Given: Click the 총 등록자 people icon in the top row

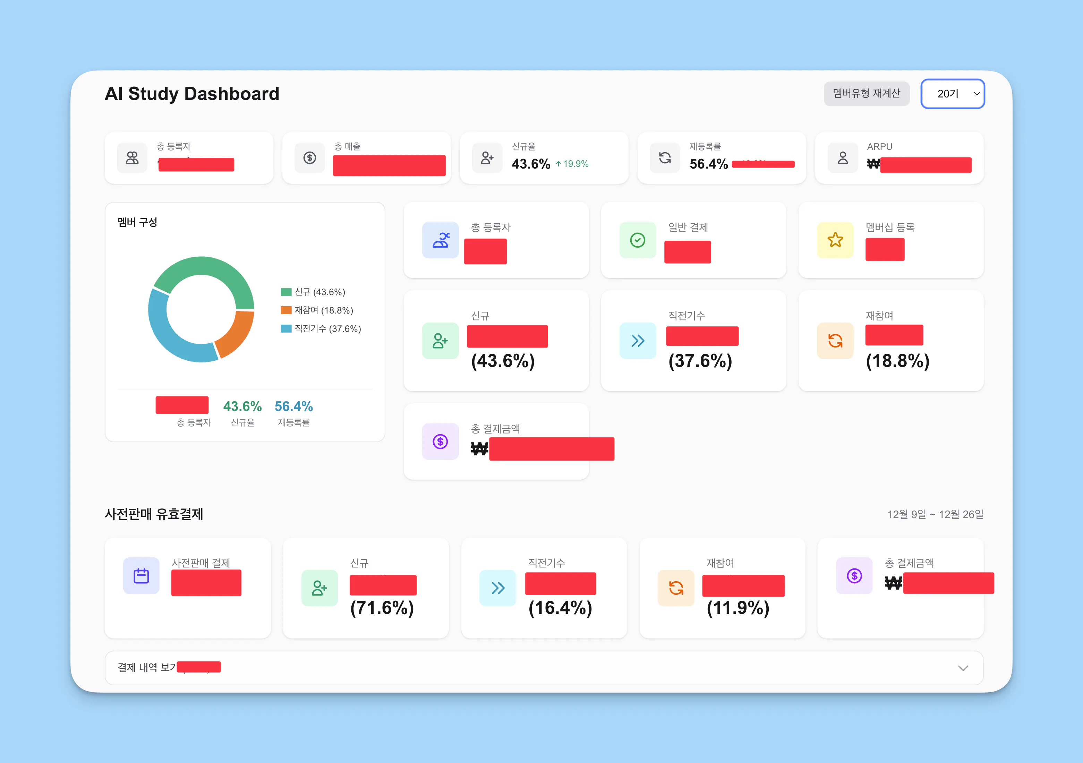Looking at the screenshot, I should coord(132,158).
